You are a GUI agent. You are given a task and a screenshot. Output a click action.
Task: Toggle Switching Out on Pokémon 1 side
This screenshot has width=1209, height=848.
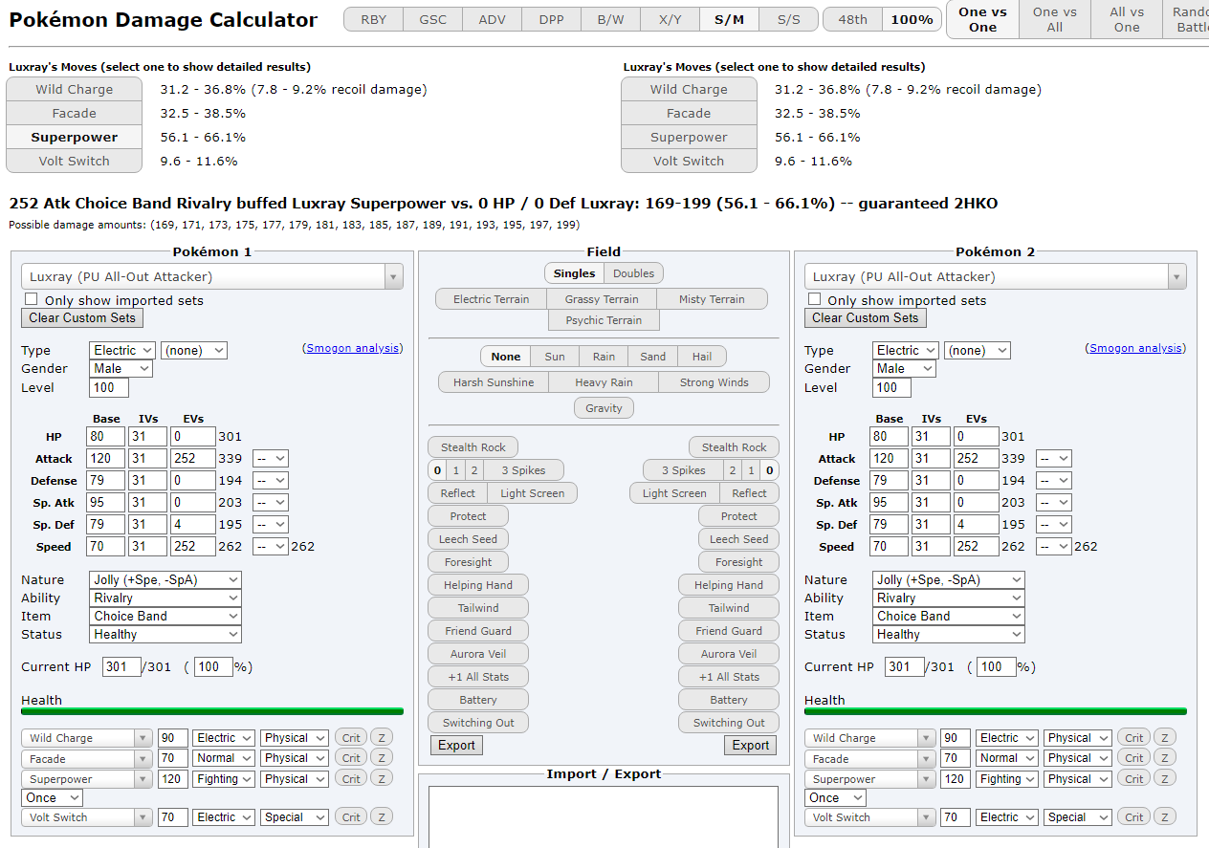point(478,723)
